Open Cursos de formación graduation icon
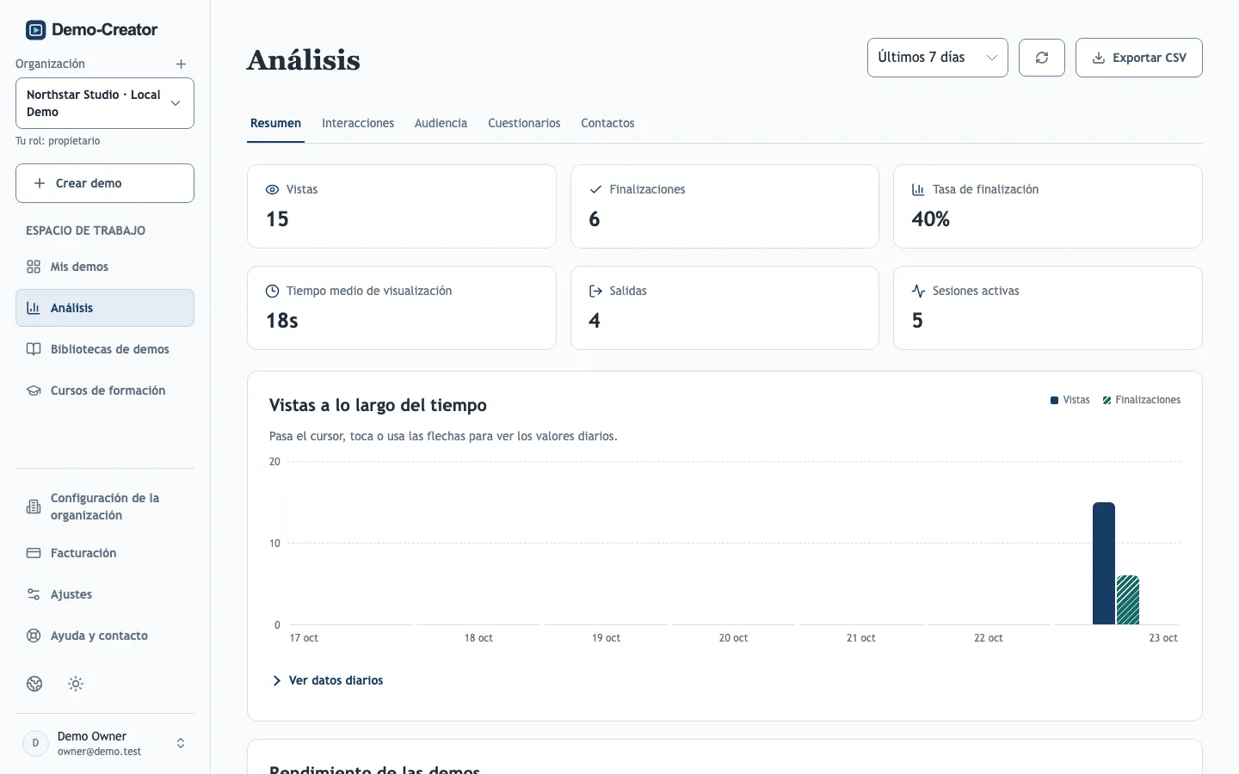Screen dimensions: 1239x774 coord(34,390)
